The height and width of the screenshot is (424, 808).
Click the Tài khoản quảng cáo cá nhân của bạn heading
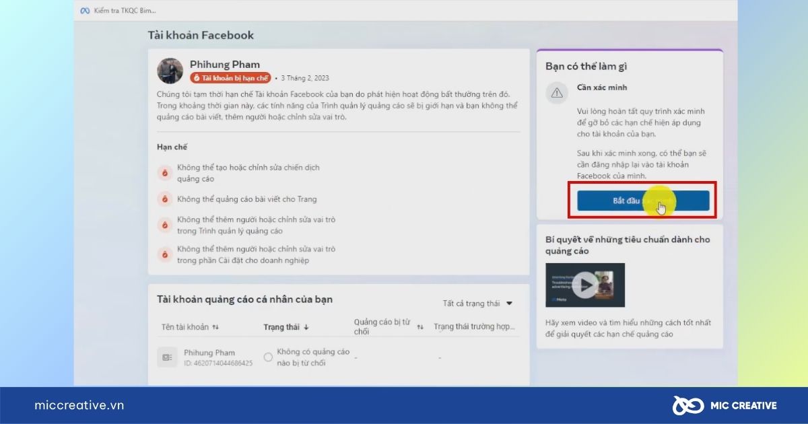[x=244, y=299]
